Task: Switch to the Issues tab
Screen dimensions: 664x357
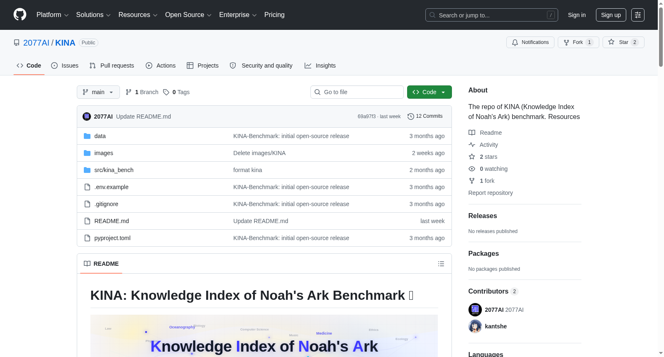Action: click(65, 66)
